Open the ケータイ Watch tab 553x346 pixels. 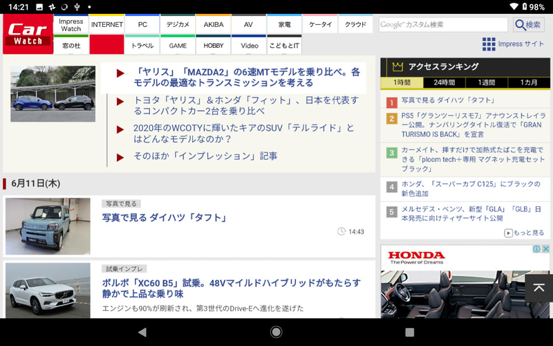coord(320,24)
